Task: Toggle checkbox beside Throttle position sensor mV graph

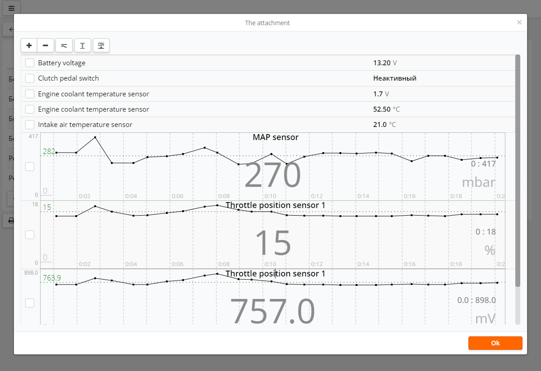Action: [30, 303]
